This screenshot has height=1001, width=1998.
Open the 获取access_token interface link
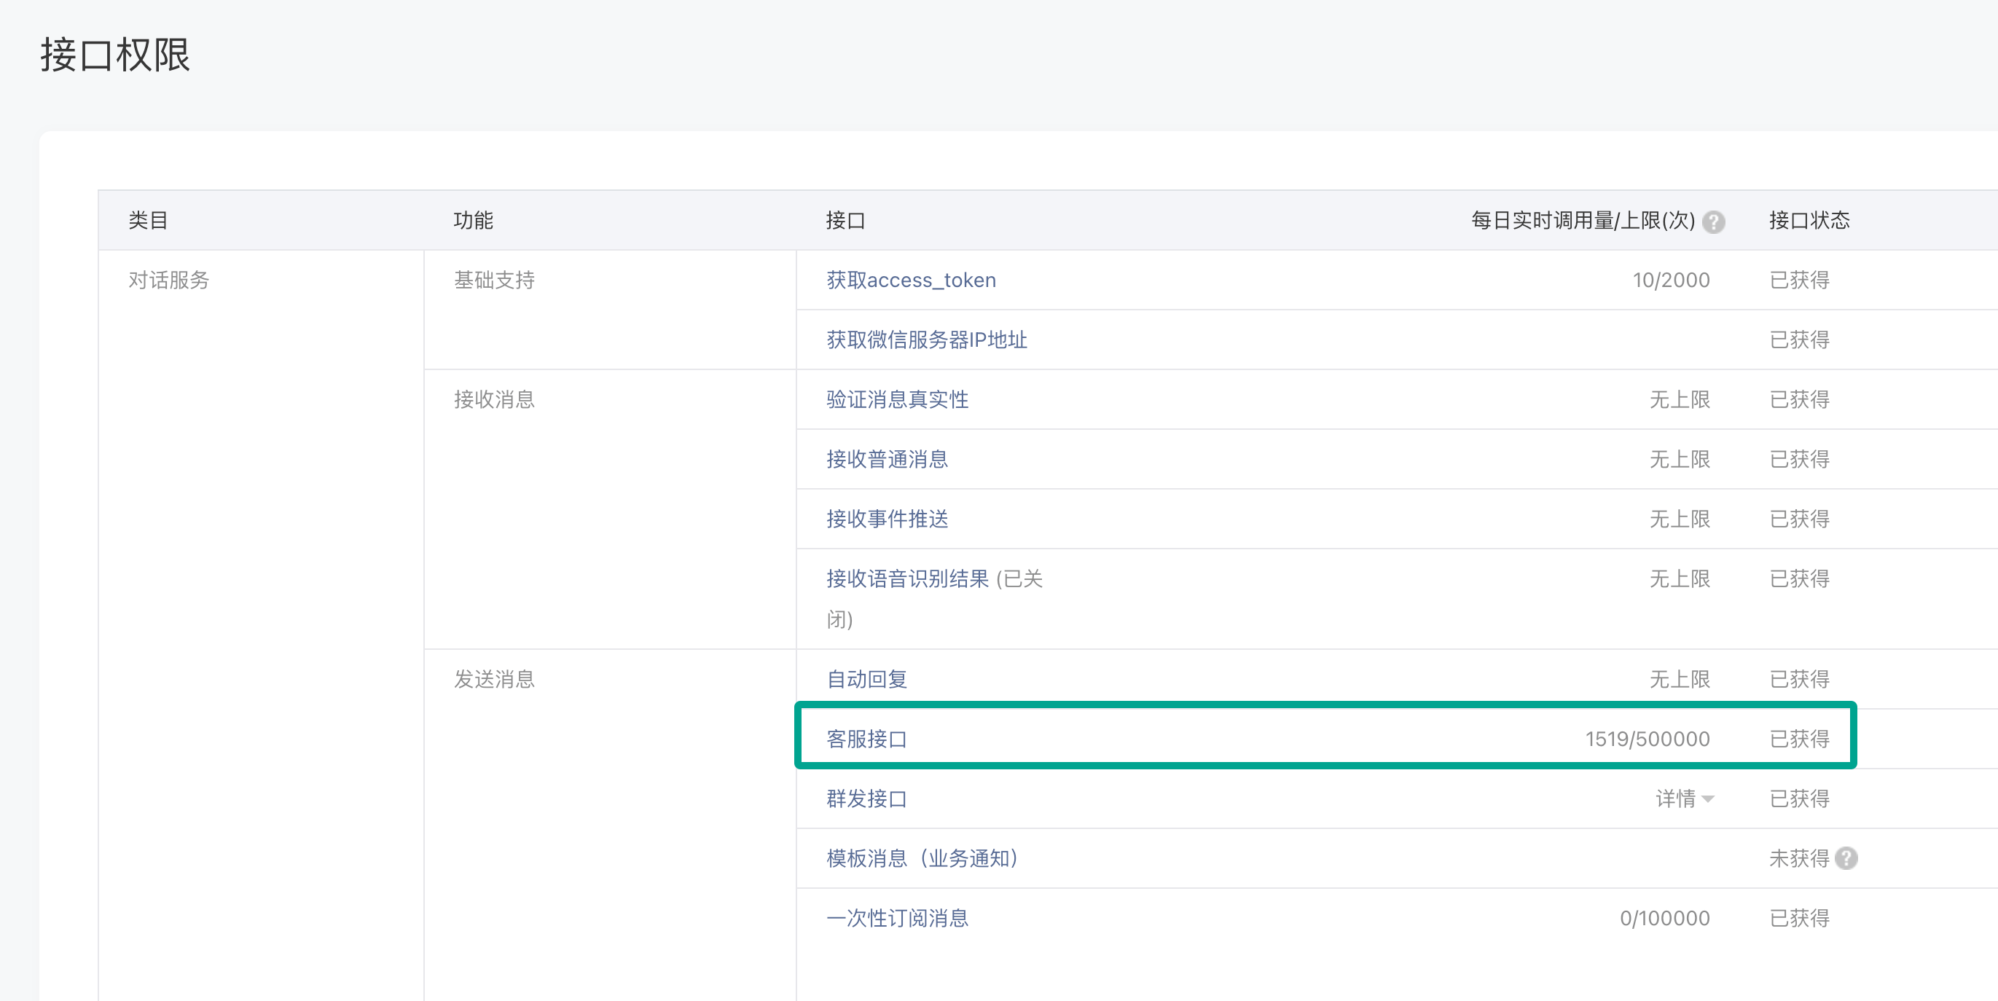pyautogui.click(x=911, y=280)
